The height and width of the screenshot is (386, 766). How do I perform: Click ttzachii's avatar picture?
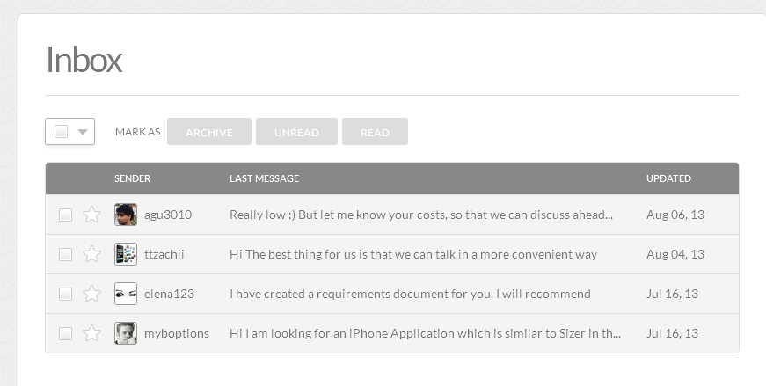(x=126, y=254)
